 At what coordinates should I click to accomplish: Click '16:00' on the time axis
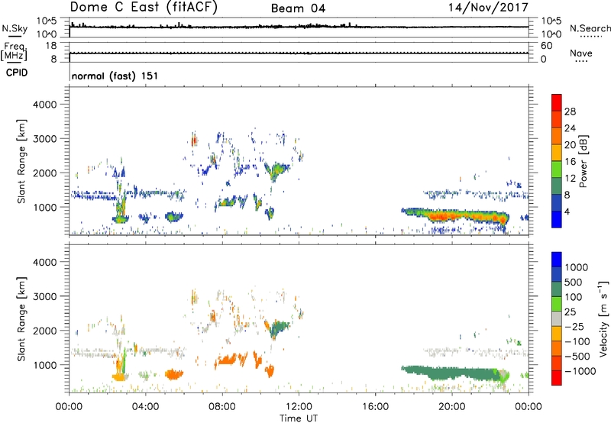pos(375,407)
